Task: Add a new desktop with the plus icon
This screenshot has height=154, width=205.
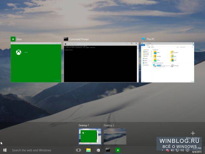Action: point(193,133)
